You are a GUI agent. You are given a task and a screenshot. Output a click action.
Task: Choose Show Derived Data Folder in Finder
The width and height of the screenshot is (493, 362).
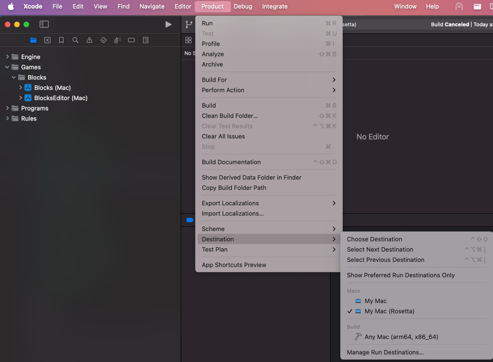(269, 177)
